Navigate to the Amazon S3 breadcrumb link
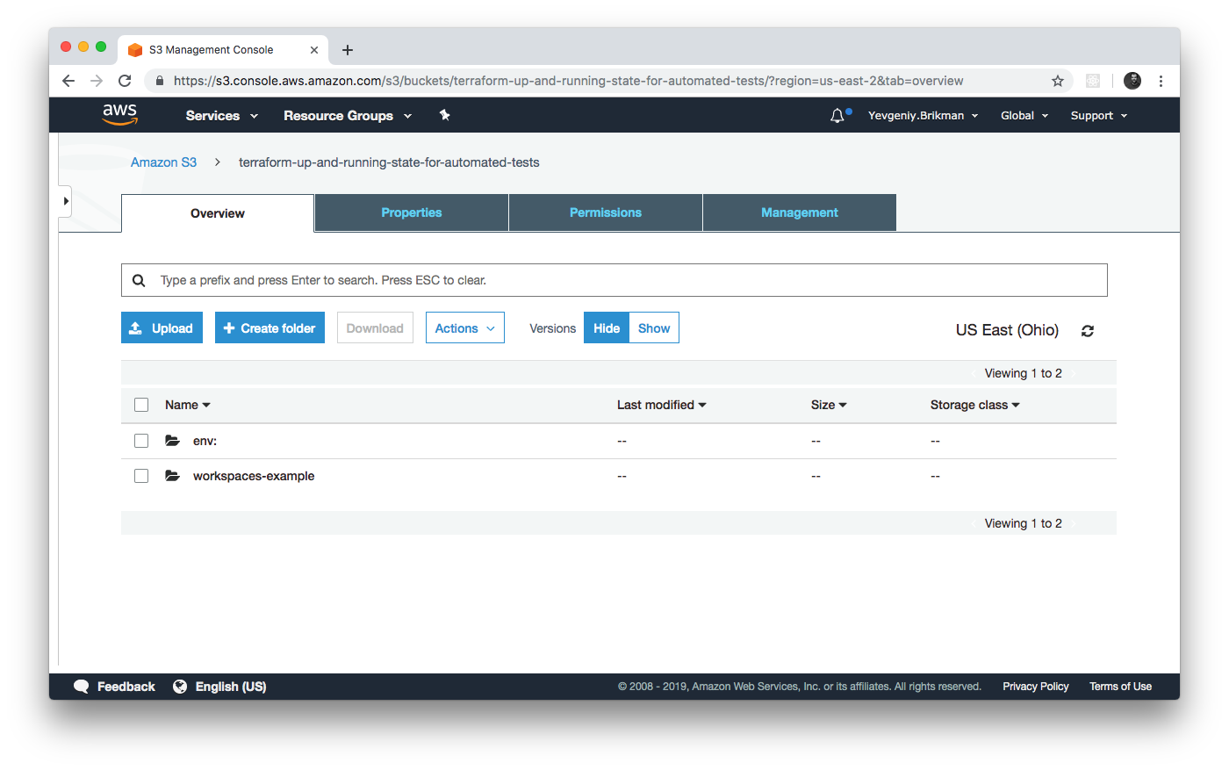The height and width of the screenshot is (770, 1229). click(x=163, y=162)
